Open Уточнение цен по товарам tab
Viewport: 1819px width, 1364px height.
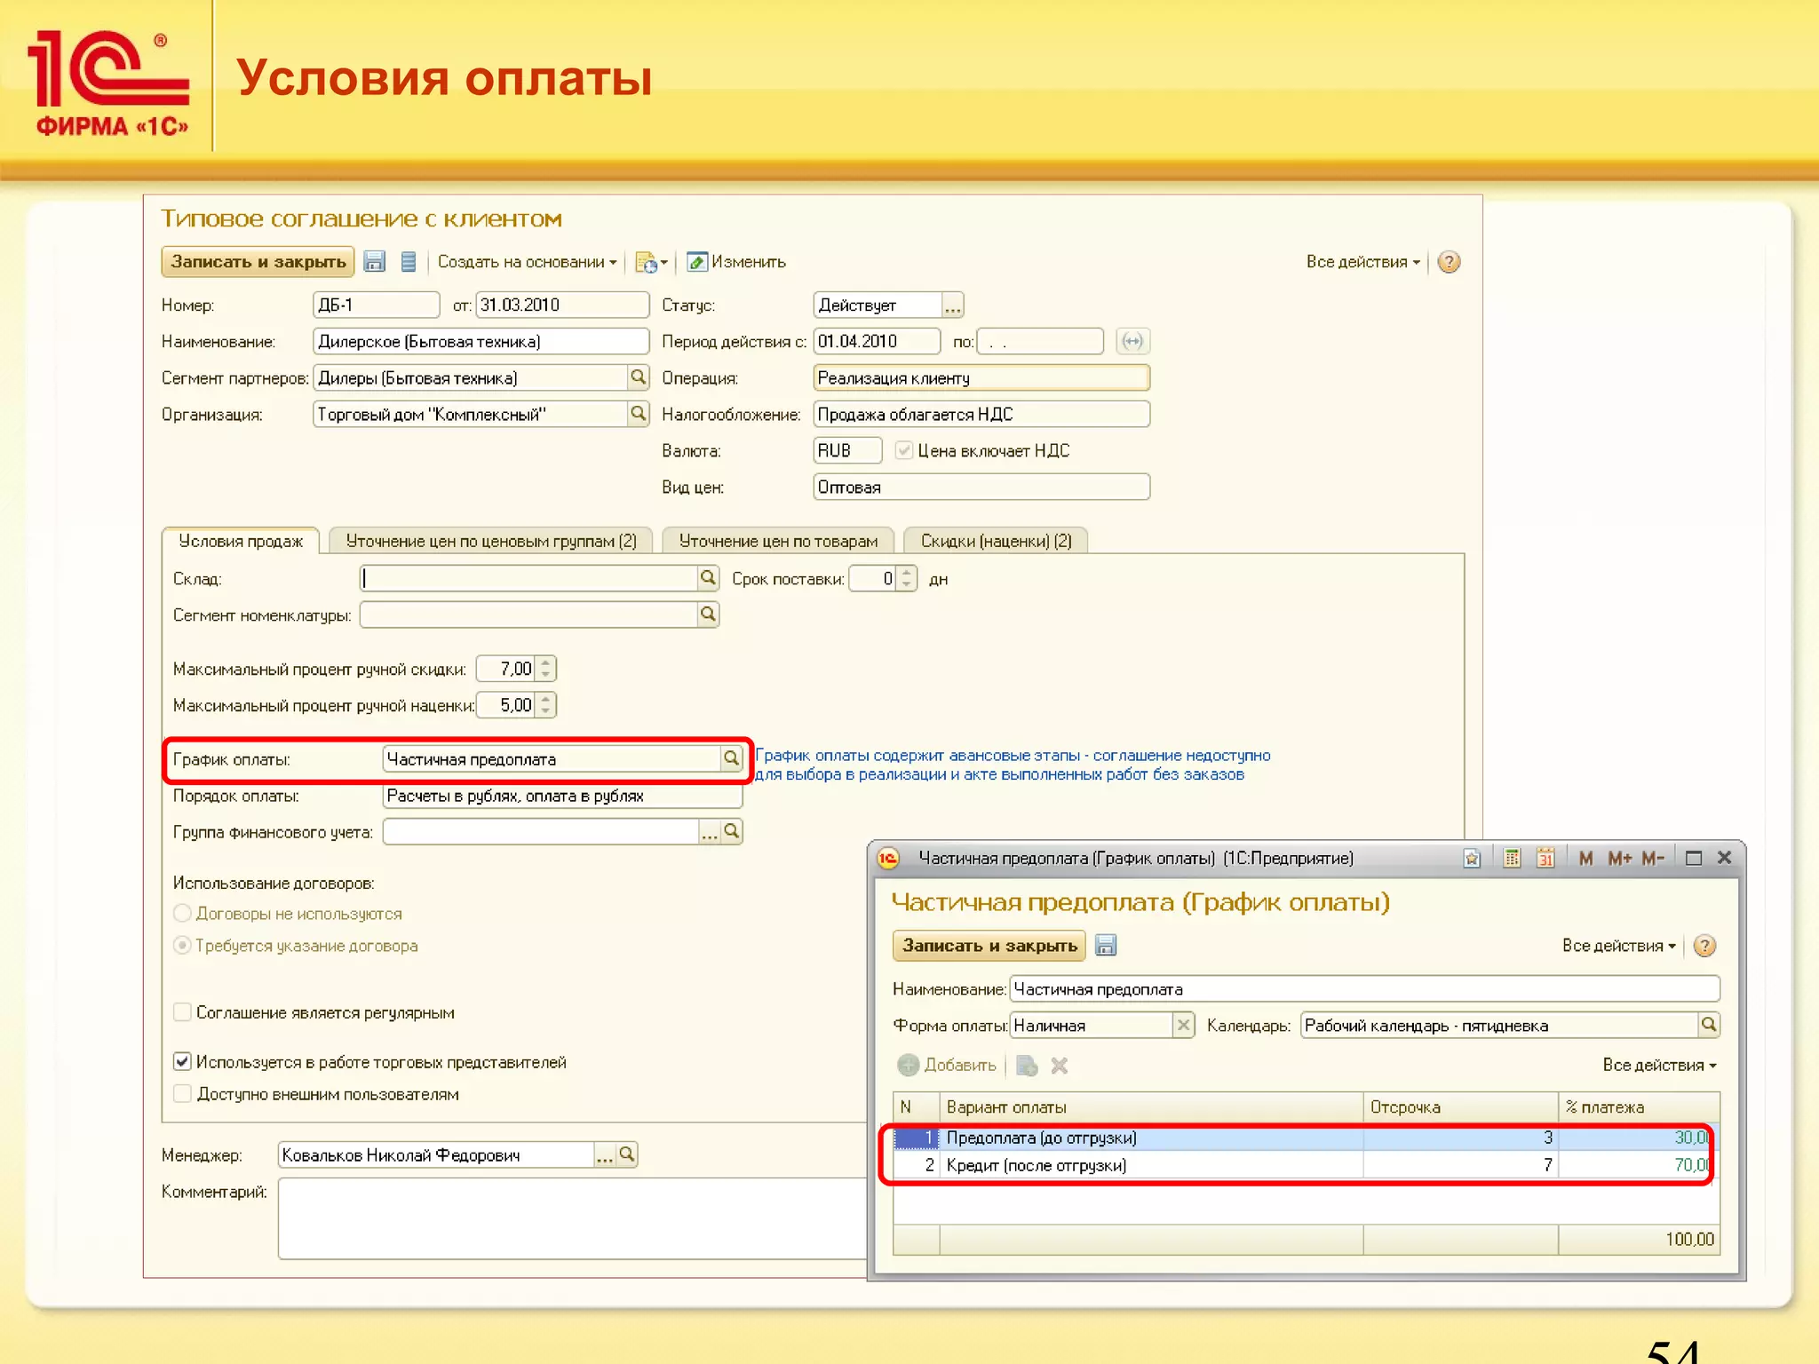point(778,541)
